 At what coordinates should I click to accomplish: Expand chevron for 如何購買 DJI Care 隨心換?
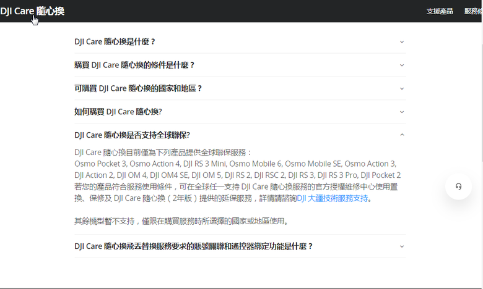pos(402,112)
